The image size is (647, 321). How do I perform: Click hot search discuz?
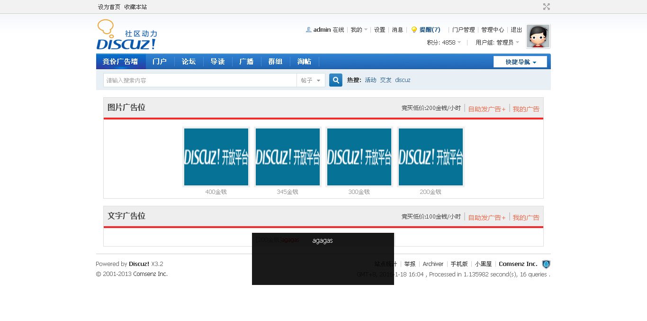point(403,80)
